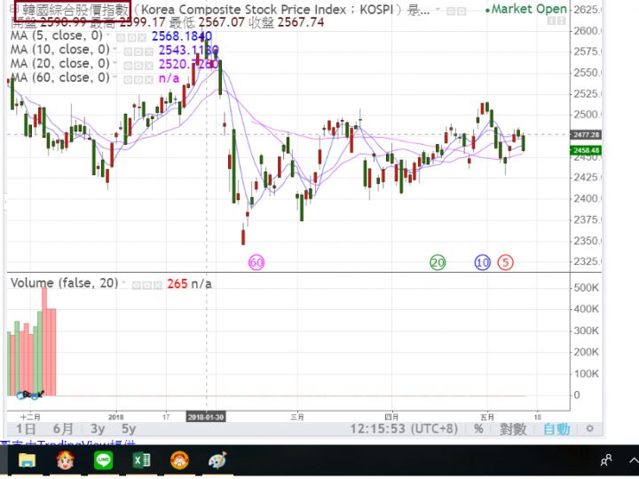This screenshot has height=479, width=639.
Task: Select the 6月 time range
Action: (x=64, y=429)
